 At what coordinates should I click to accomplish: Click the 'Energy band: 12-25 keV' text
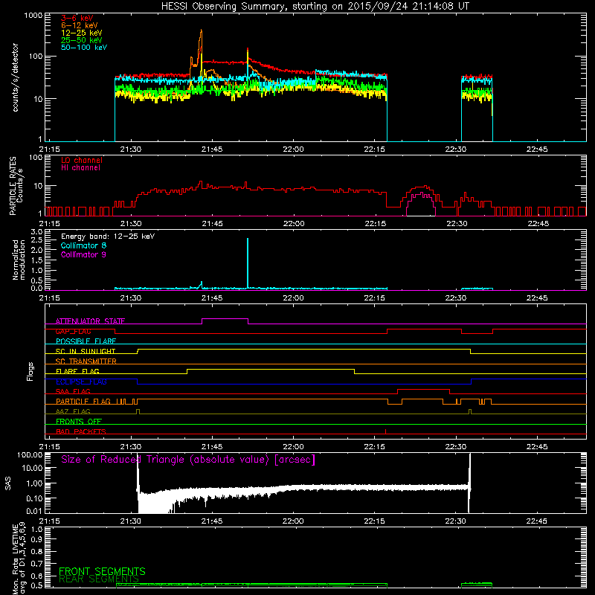(108, 237)
